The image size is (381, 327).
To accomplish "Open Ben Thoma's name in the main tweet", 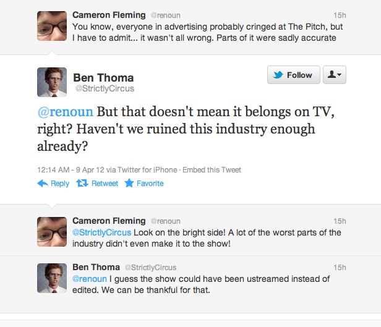I will [103, 77].
